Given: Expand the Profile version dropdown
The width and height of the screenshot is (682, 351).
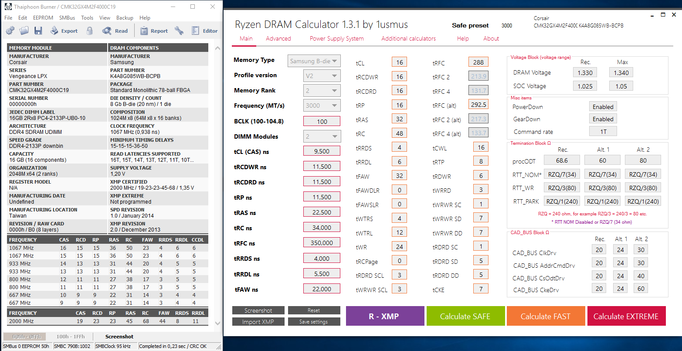Looking at the screenshot, I should [322, 76].
